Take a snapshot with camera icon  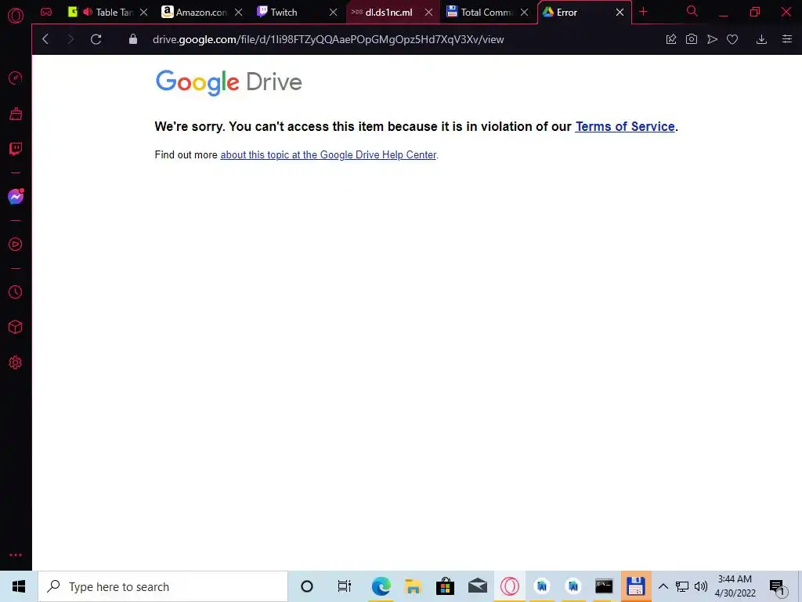692,39
